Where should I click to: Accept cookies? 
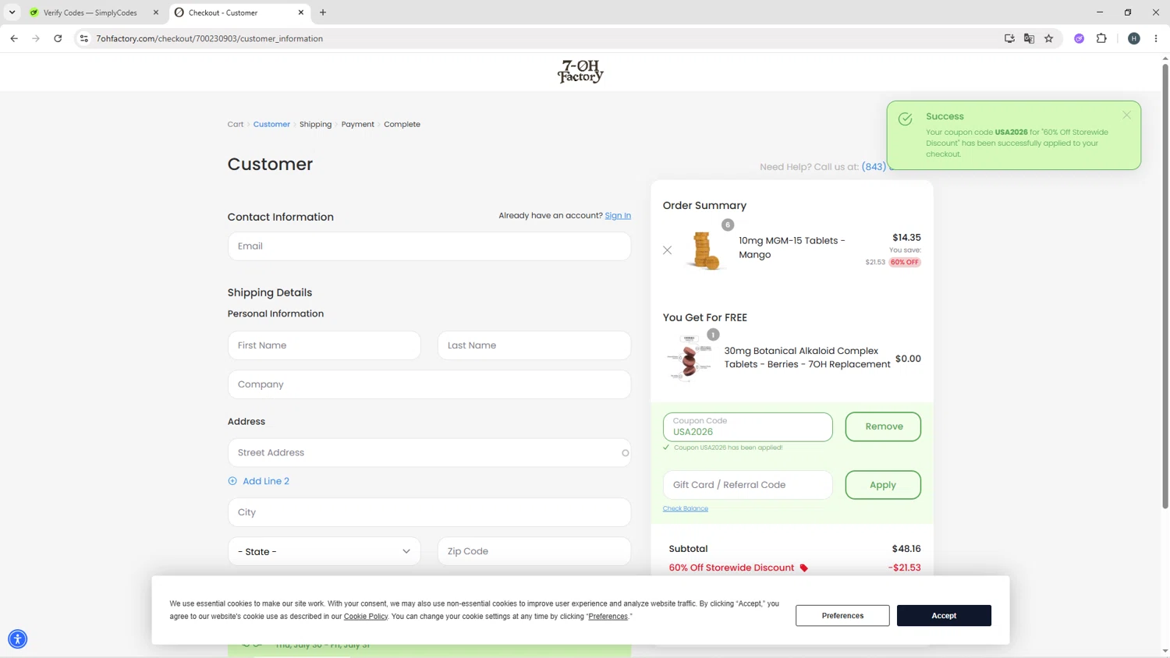click(x=944, y=616)
